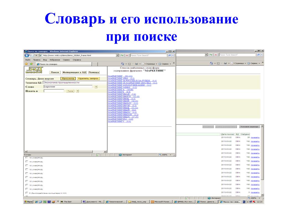The image size is (283, 212).
Task: Click the Слово input field containing маркетинг
Action: click(68, 87)
